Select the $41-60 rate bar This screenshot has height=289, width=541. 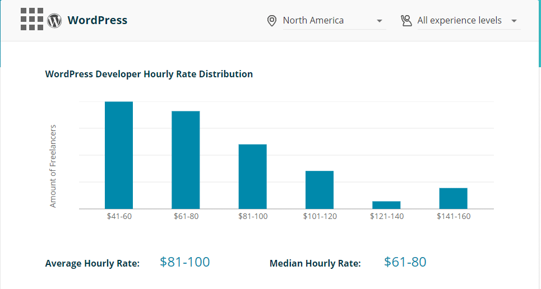(x=119, y=155)
